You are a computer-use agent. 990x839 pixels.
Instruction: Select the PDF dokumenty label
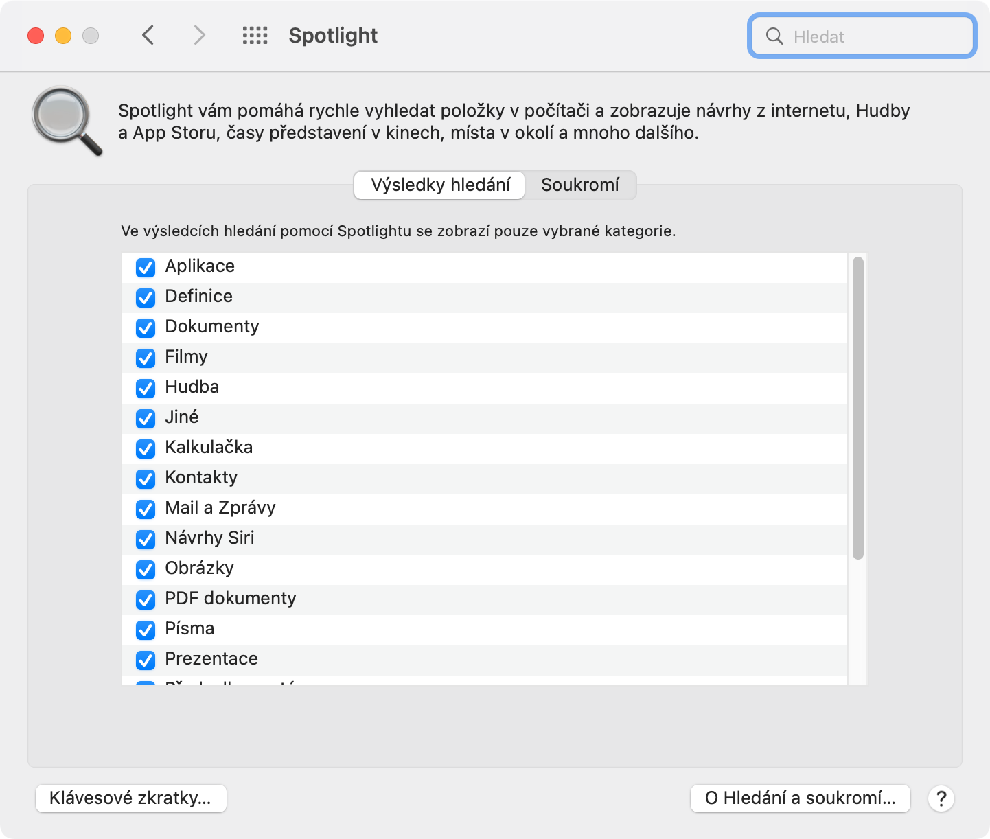(x=231, y=599)
